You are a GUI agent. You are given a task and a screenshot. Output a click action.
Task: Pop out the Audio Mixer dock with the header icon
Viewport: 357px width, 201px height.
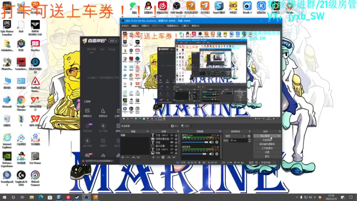point(220,131)
